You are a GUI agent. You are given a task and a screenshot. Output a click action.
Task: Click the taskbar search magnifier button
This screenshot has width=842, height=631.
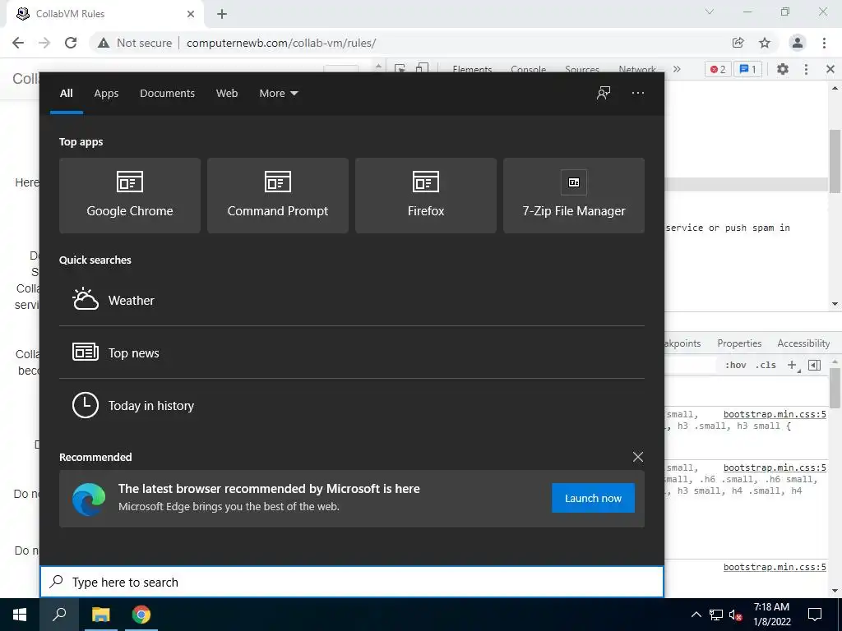59,615
